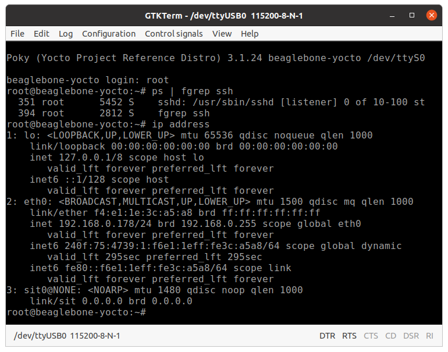The image size is (448, 352).
Task: Click the window title 'GTKTerm - /dev/ttyUSB0 115200-8-N-1'
Action: (x=224, y=16)
